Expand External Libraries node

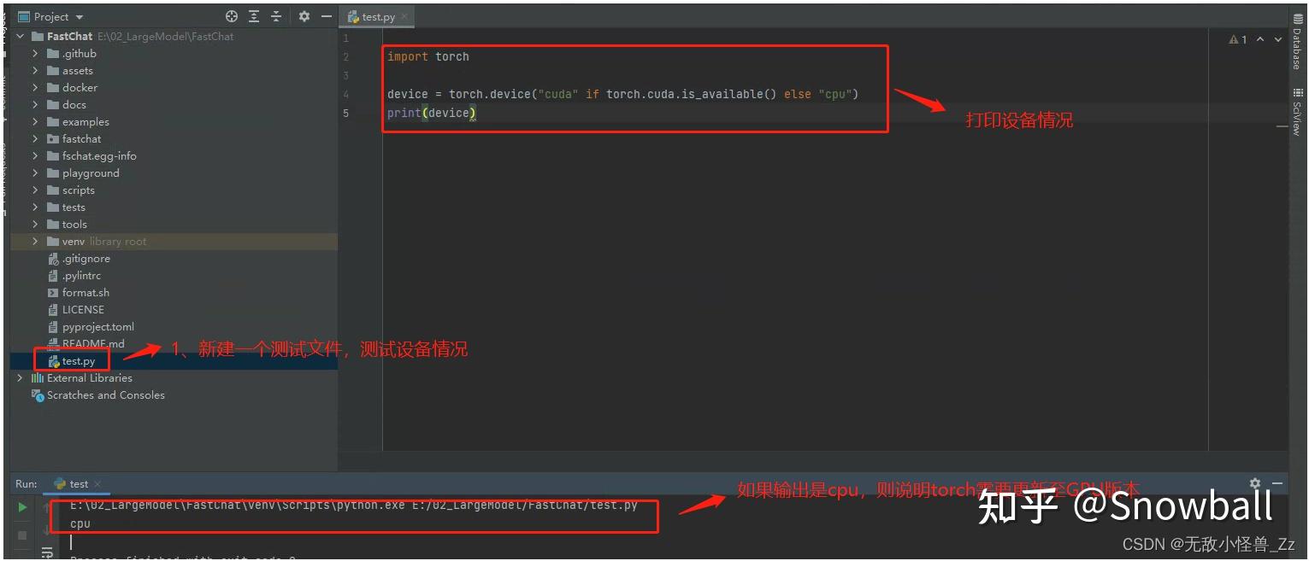pos(20,377)
